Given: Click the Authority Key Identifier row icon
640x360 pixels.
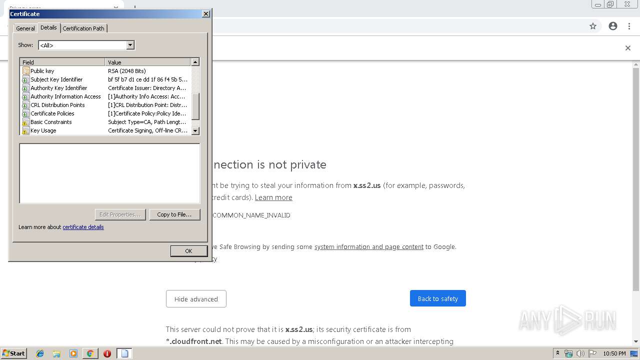Looking at the screenshot, I should coord(26,88).
